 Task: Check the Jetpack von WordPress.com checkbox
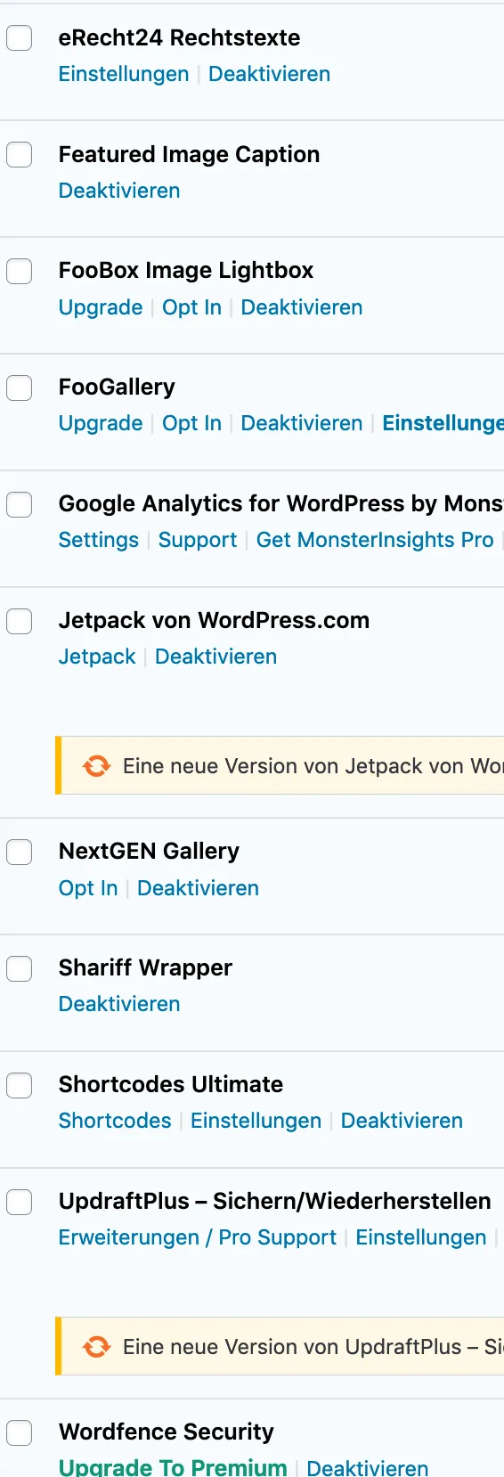pyautogui.click(x=20, y=621)
